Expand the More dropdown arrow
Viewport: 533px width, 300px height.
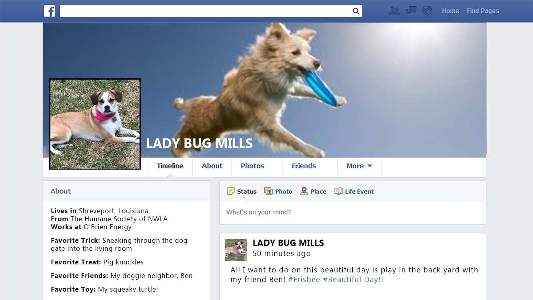(x=369, y=166)
